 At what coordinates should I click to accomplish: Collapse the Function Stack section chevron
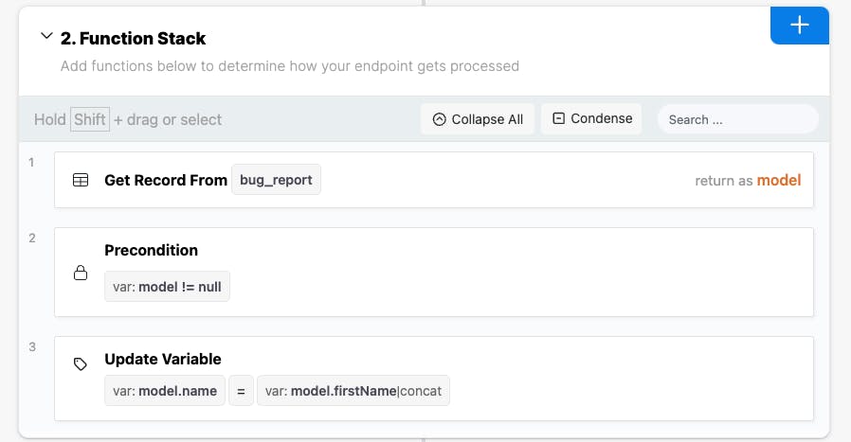click(46, 37)
